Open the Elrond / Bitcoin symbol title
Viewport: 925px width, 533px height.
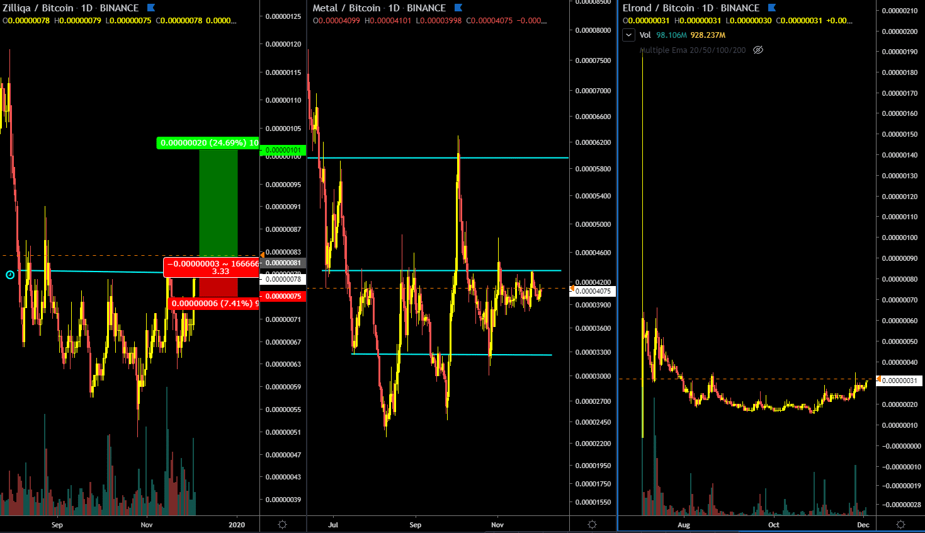coord(658,8)
